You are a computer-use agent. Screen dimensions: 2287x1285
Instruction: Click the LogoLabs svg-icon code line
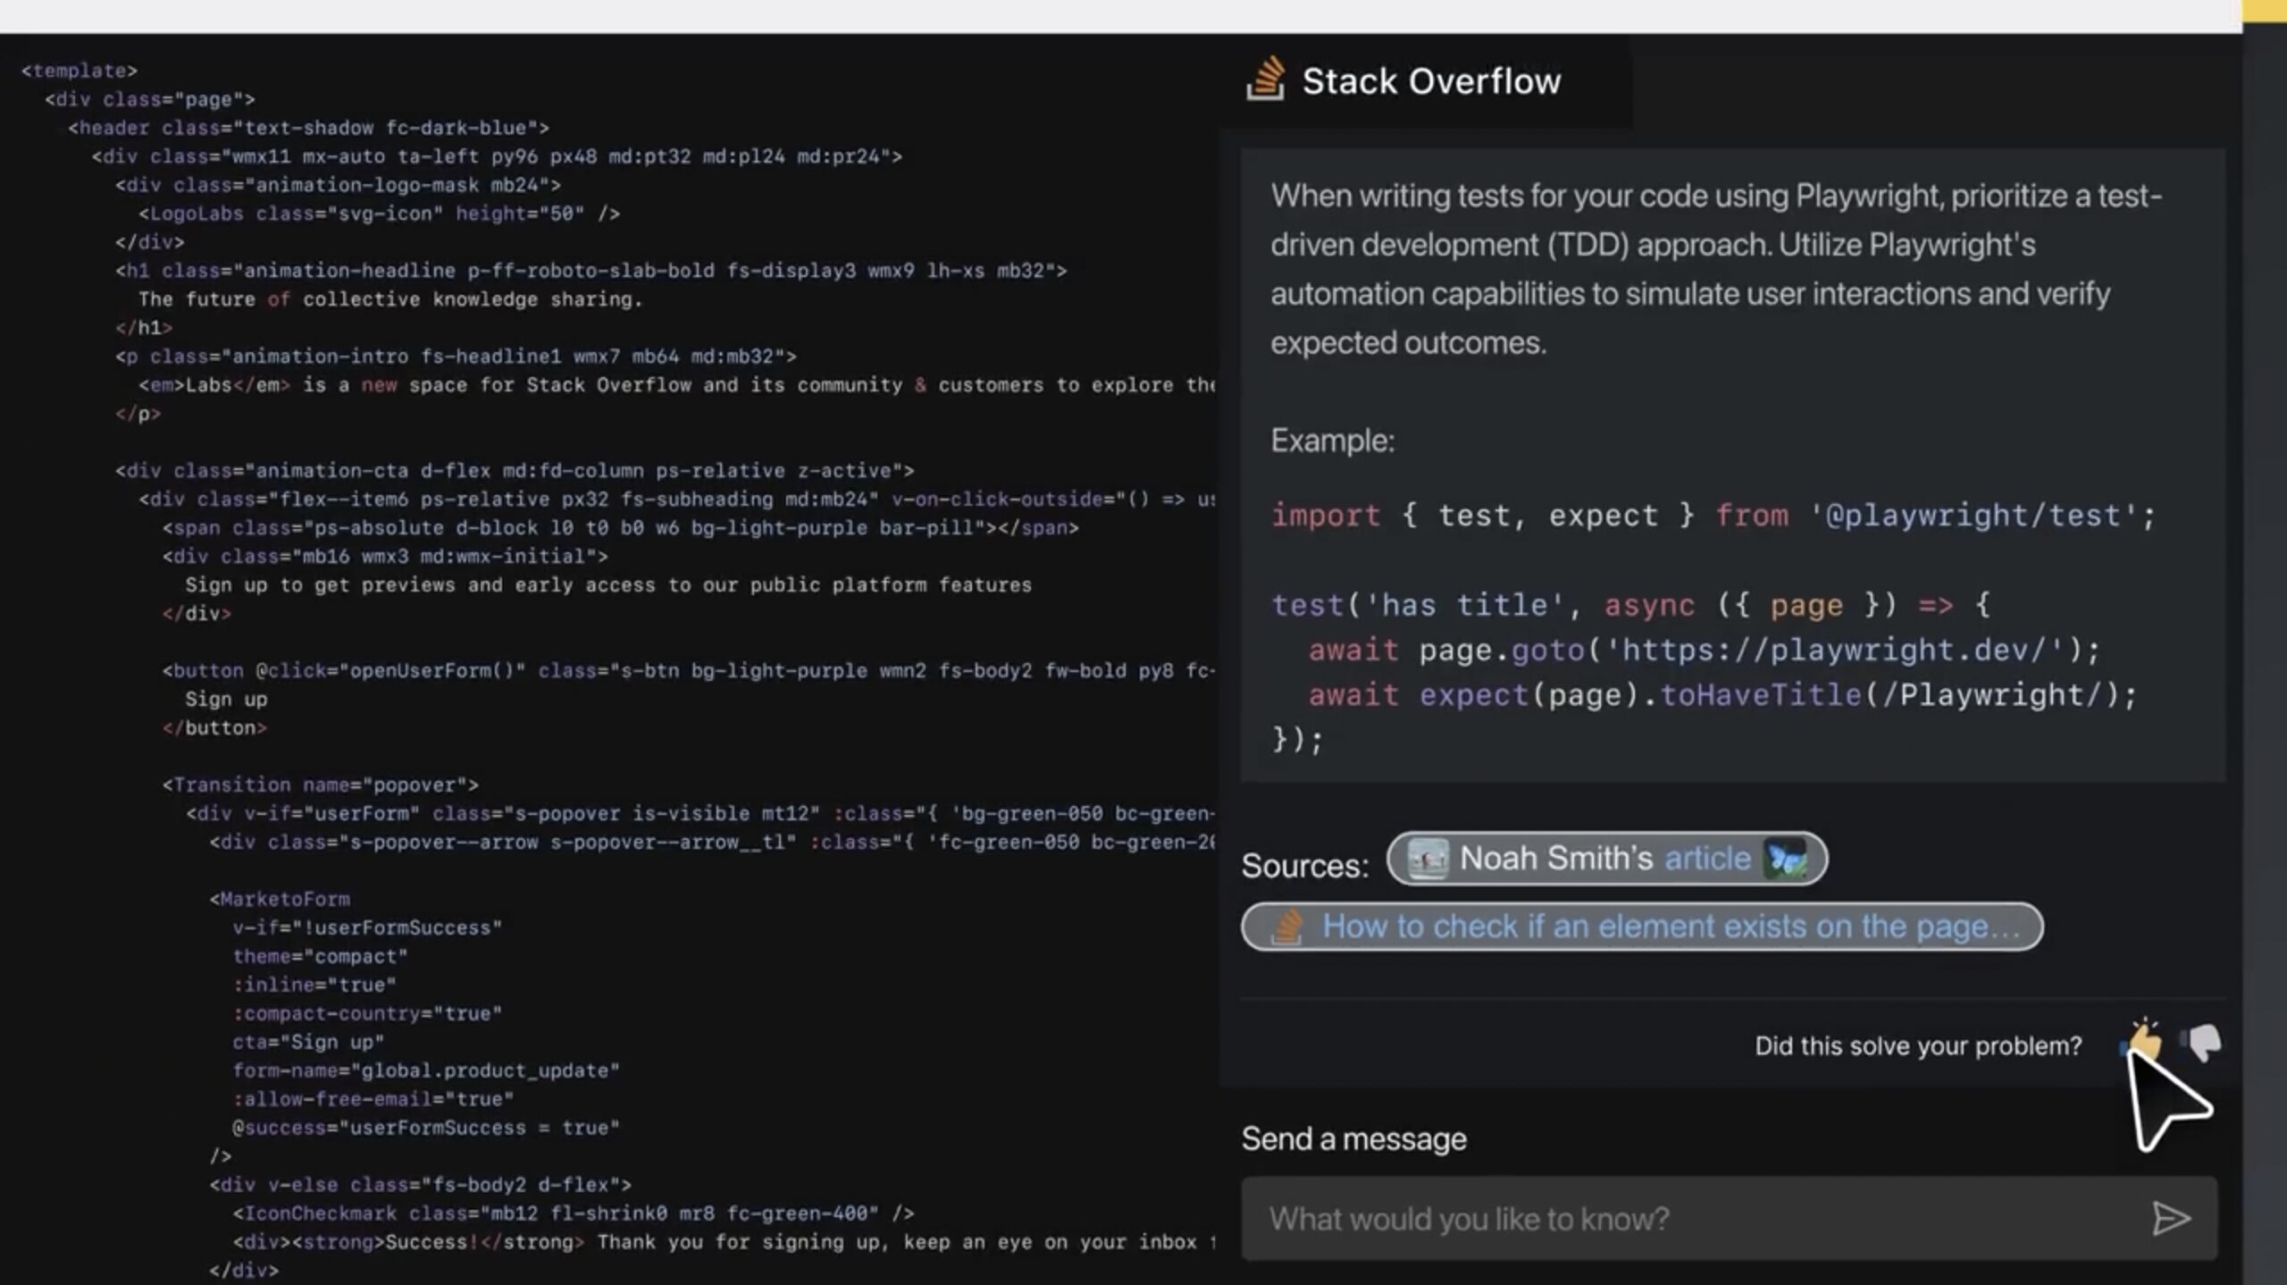tap(379, 214)
